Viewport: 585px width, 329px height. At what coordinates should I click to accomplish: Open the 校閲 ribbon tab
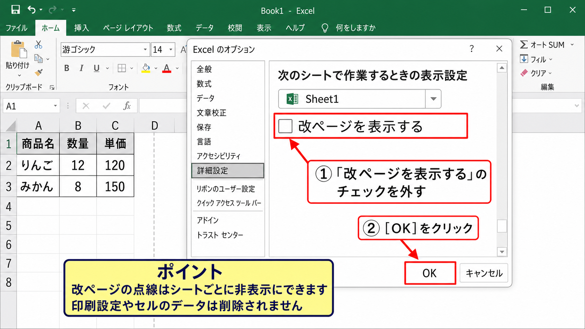pyautogui.click(x=235, y=28)
